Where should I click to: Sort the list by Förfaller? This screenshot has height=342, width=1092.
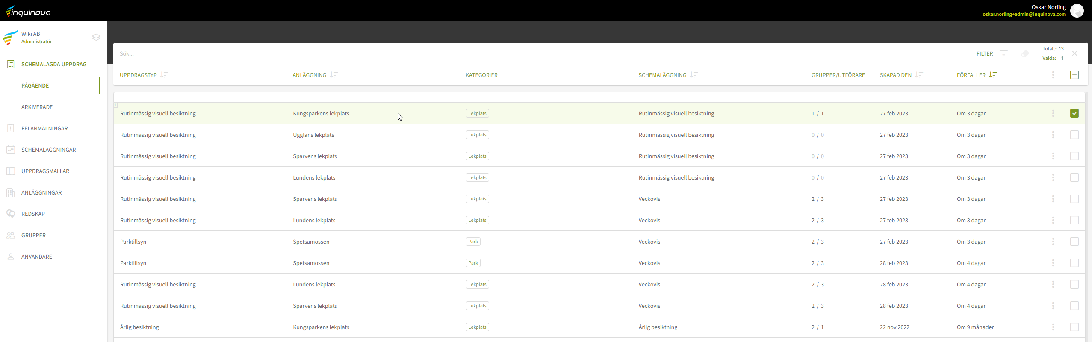pyautogui.click(x=993, y=75)
